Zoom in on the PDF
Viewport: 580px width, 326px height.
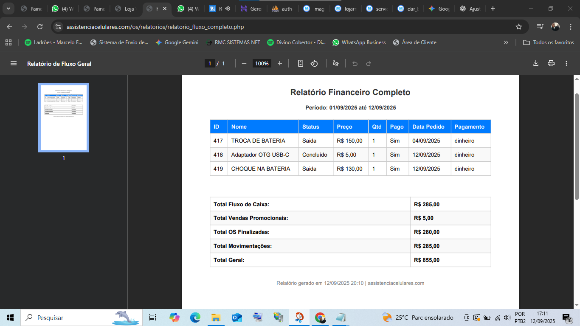[x=280, y=63]
